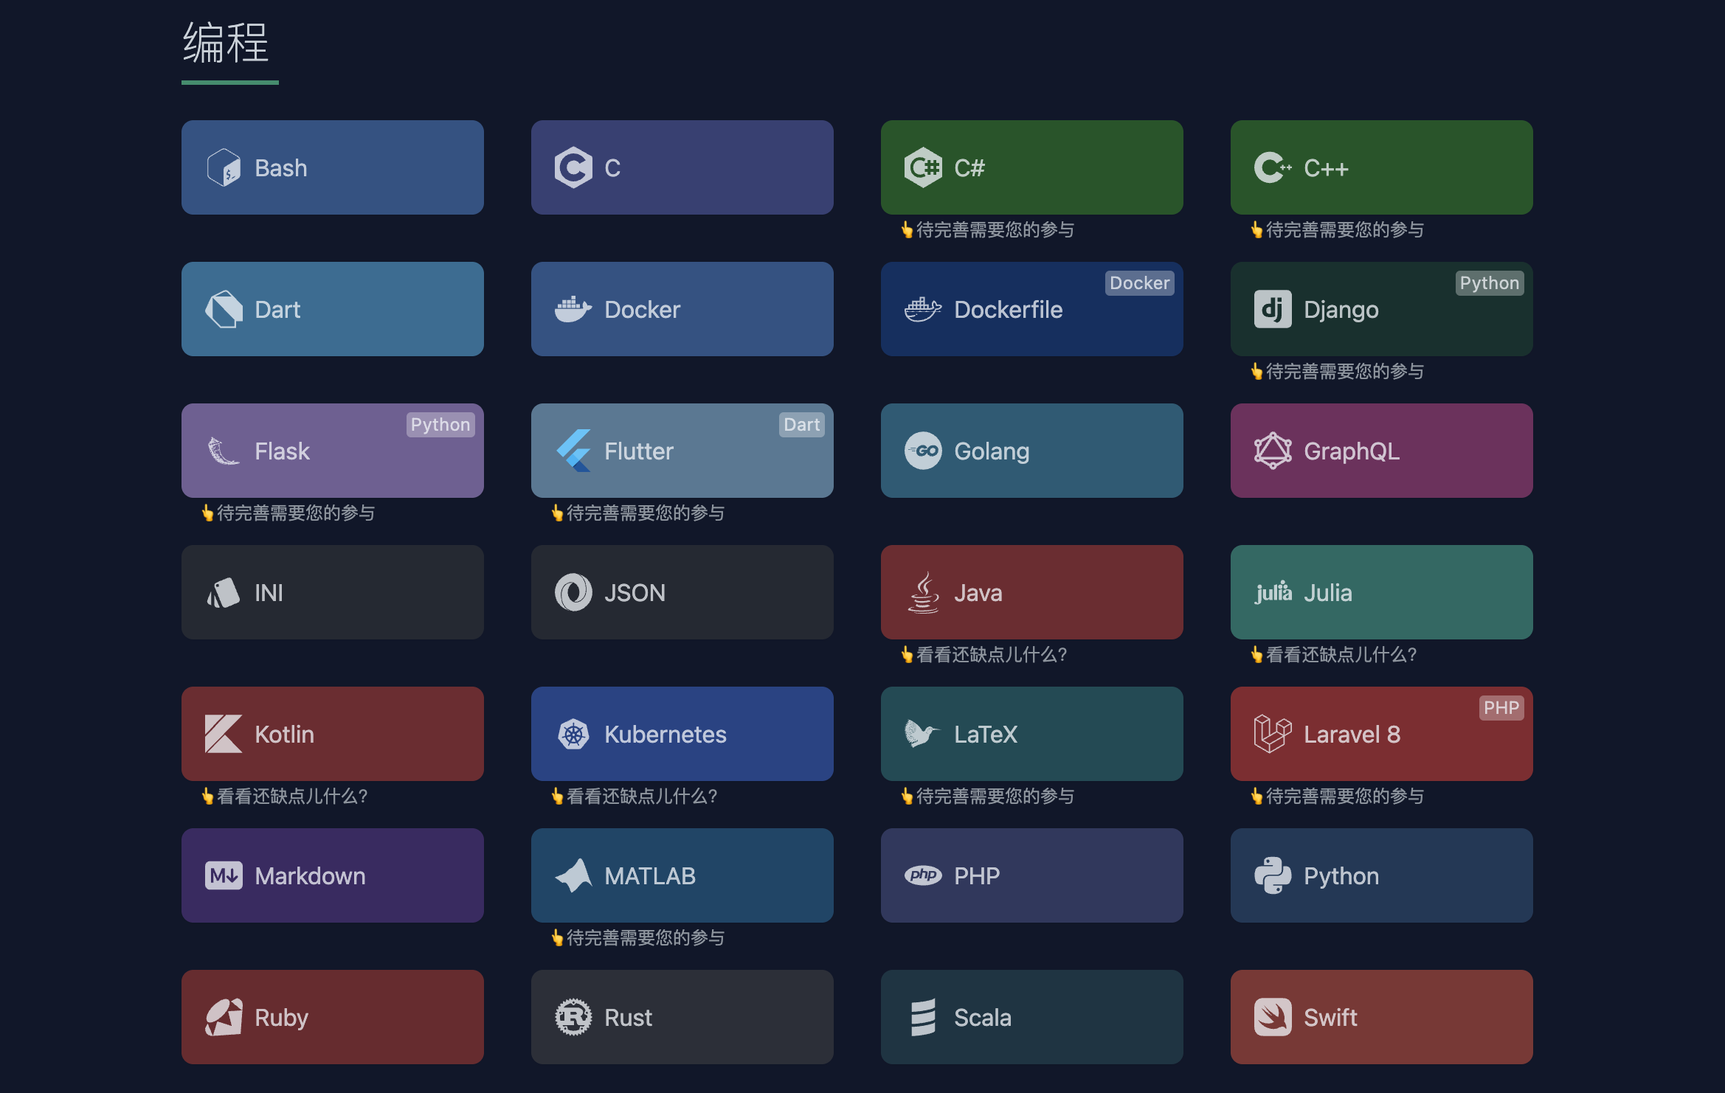This screenshot has width=1725, height=1093.
Task: Click the missing-content note under Julia
Action: pyautogui.click(x=1333, y=655)
